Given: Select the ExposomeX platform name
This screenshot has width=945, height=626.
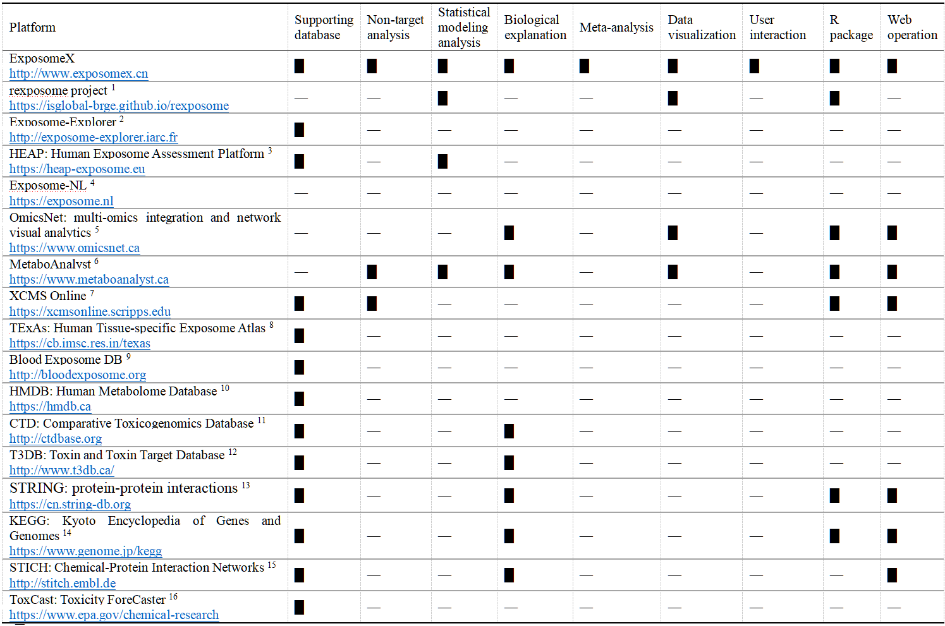Looking at the screenshot, I should [42, 58].
